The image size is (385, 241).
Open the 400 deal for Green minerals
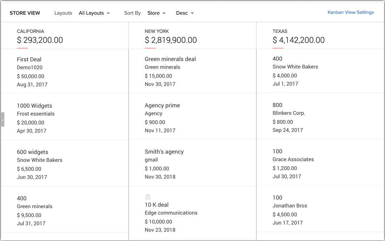21,199
